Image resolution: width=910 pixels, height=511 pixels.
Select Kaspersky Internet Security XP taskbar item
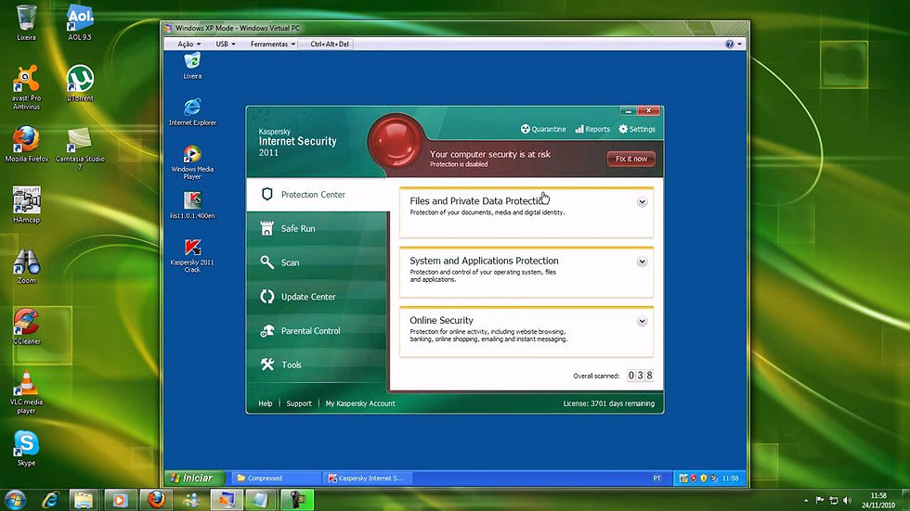370,478
